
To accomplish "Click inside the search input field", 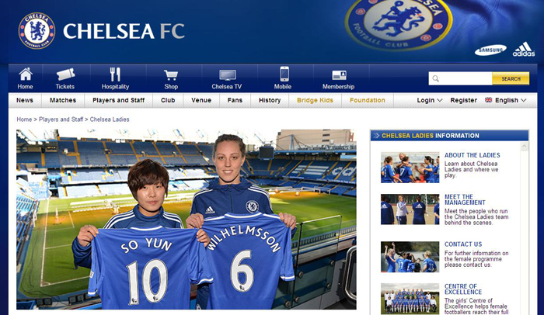I will coord(460,78).
